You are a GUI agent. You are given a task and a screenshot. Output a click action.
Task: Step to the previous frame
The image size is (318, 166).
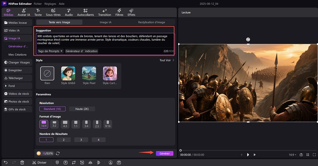[x=241, y=155]
